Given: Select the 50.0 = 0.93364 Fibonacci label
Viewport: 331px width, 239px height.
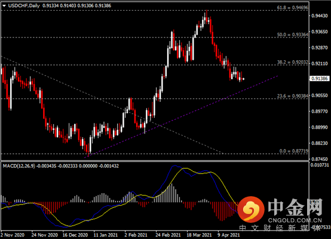Looking at the screenshot, I should [x=292, y=35].
